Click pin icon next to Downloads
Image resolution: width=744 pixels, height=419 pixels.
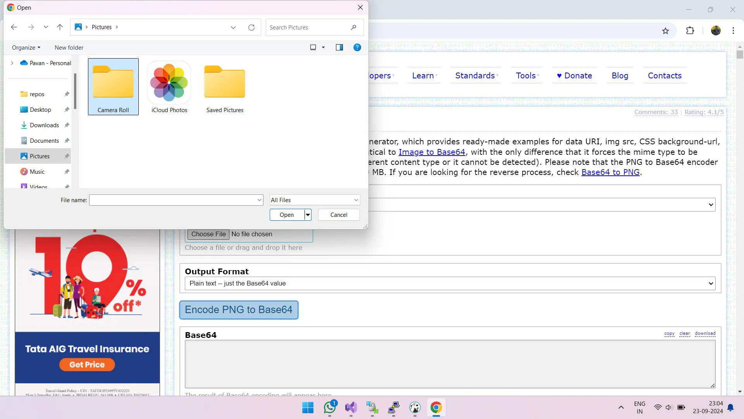[x=67, y=125]
